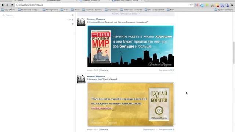The width and height of the screenshot is (235, 132).
Task: Open 'Книжная Мудрость' author link on first post
Action: (x=96, y=19)
